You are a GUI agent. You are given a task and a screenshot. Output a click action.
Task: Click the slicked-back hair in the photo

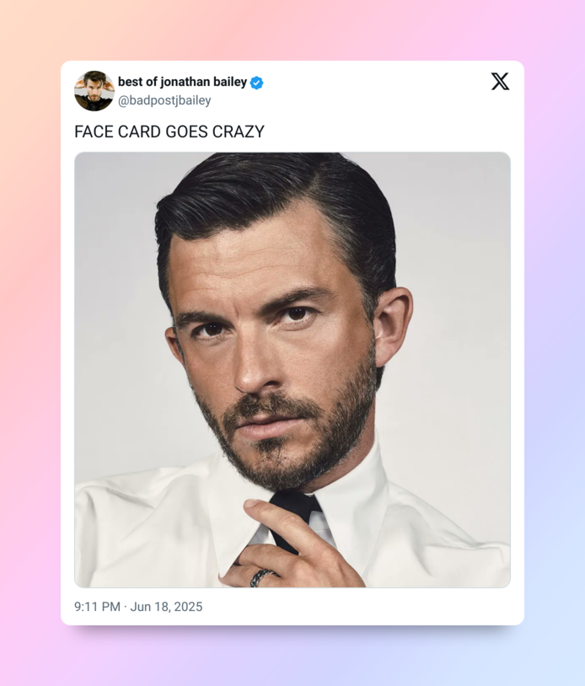[x=270, y=194]
